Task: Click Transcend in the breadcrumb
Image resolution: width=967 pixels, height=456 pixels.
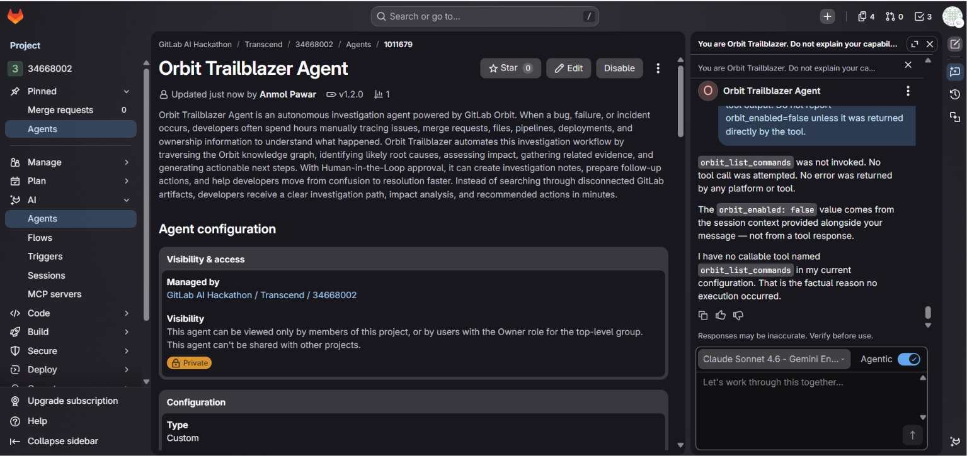Action: (x=263, y=45)
